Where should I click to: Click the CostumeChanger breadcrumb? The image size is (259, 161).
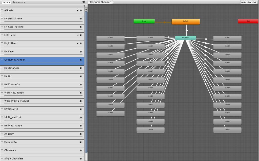click(x=100, y=2)
